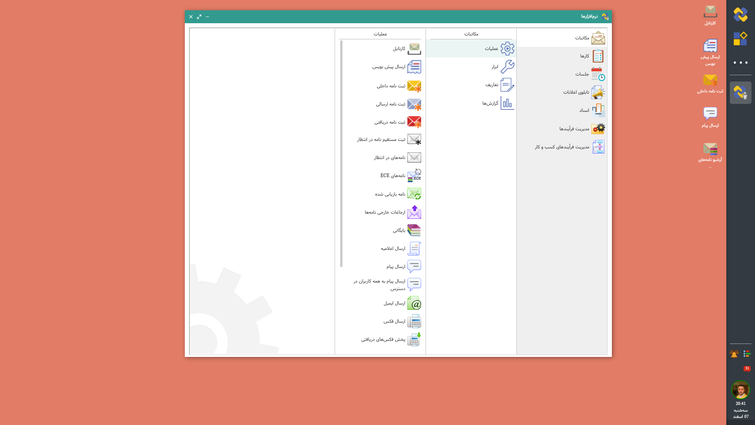Click the internal letter registration envelope icon
Screen dimensions: 755x425
(x=414, y=86)
